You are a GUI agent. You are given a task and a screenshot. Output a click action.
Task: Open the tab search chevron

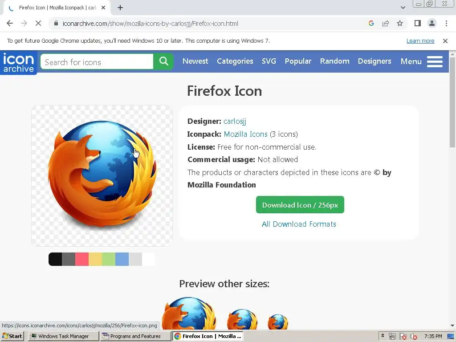403,8
